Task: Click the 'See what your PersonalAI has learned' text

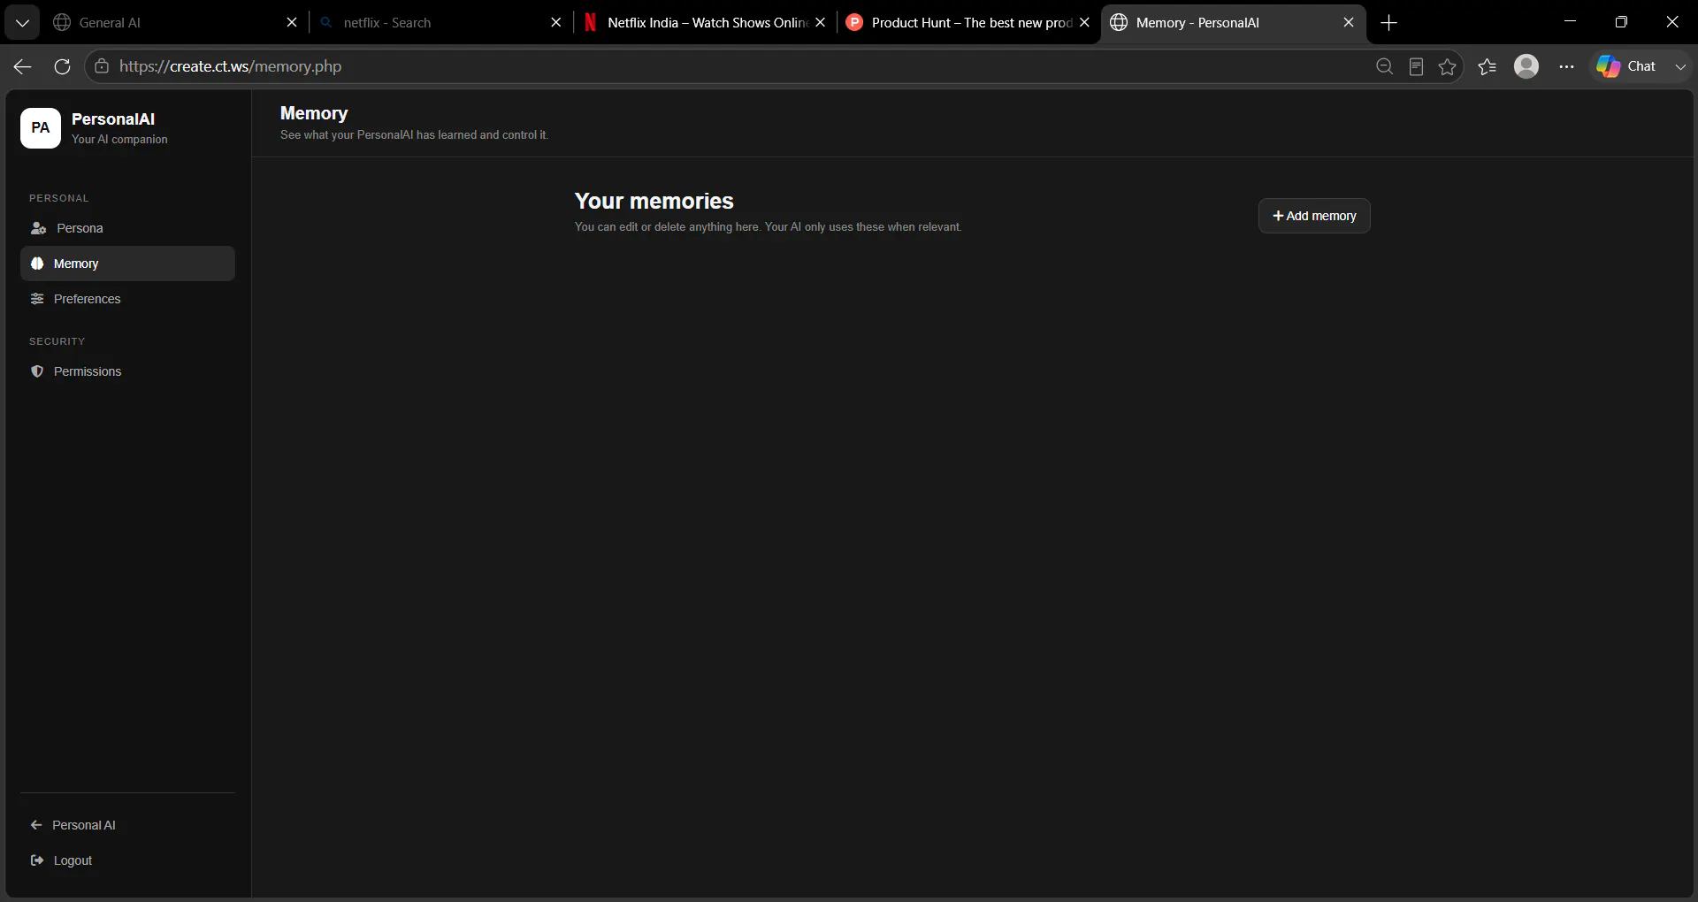Action: 414,135
